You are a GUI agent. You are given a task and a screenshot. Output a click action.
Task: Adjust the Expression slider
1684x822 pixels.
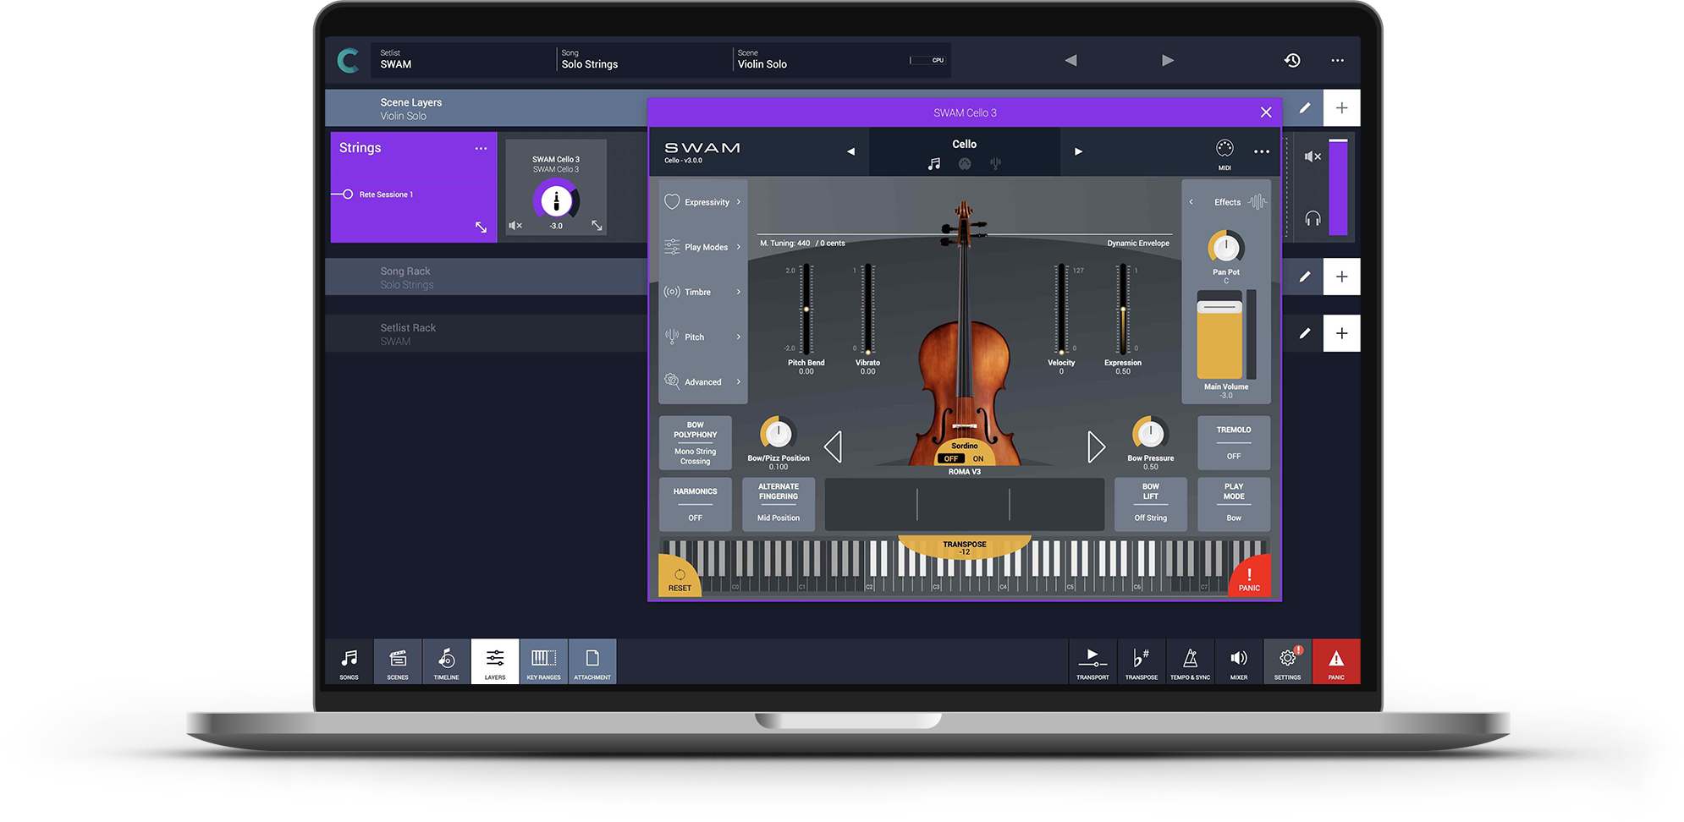tap(1123, 309)
